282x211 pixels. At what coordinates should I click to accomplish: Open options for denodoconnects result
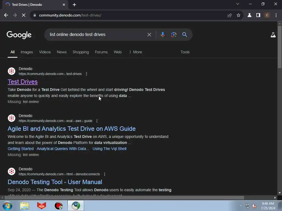(x=105, y=174)
